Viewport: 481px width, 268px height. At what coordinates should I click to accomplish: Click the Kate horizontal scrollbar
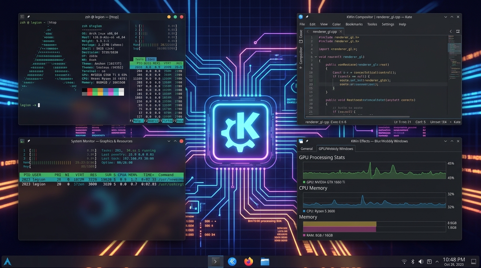(x=357, y=117)
